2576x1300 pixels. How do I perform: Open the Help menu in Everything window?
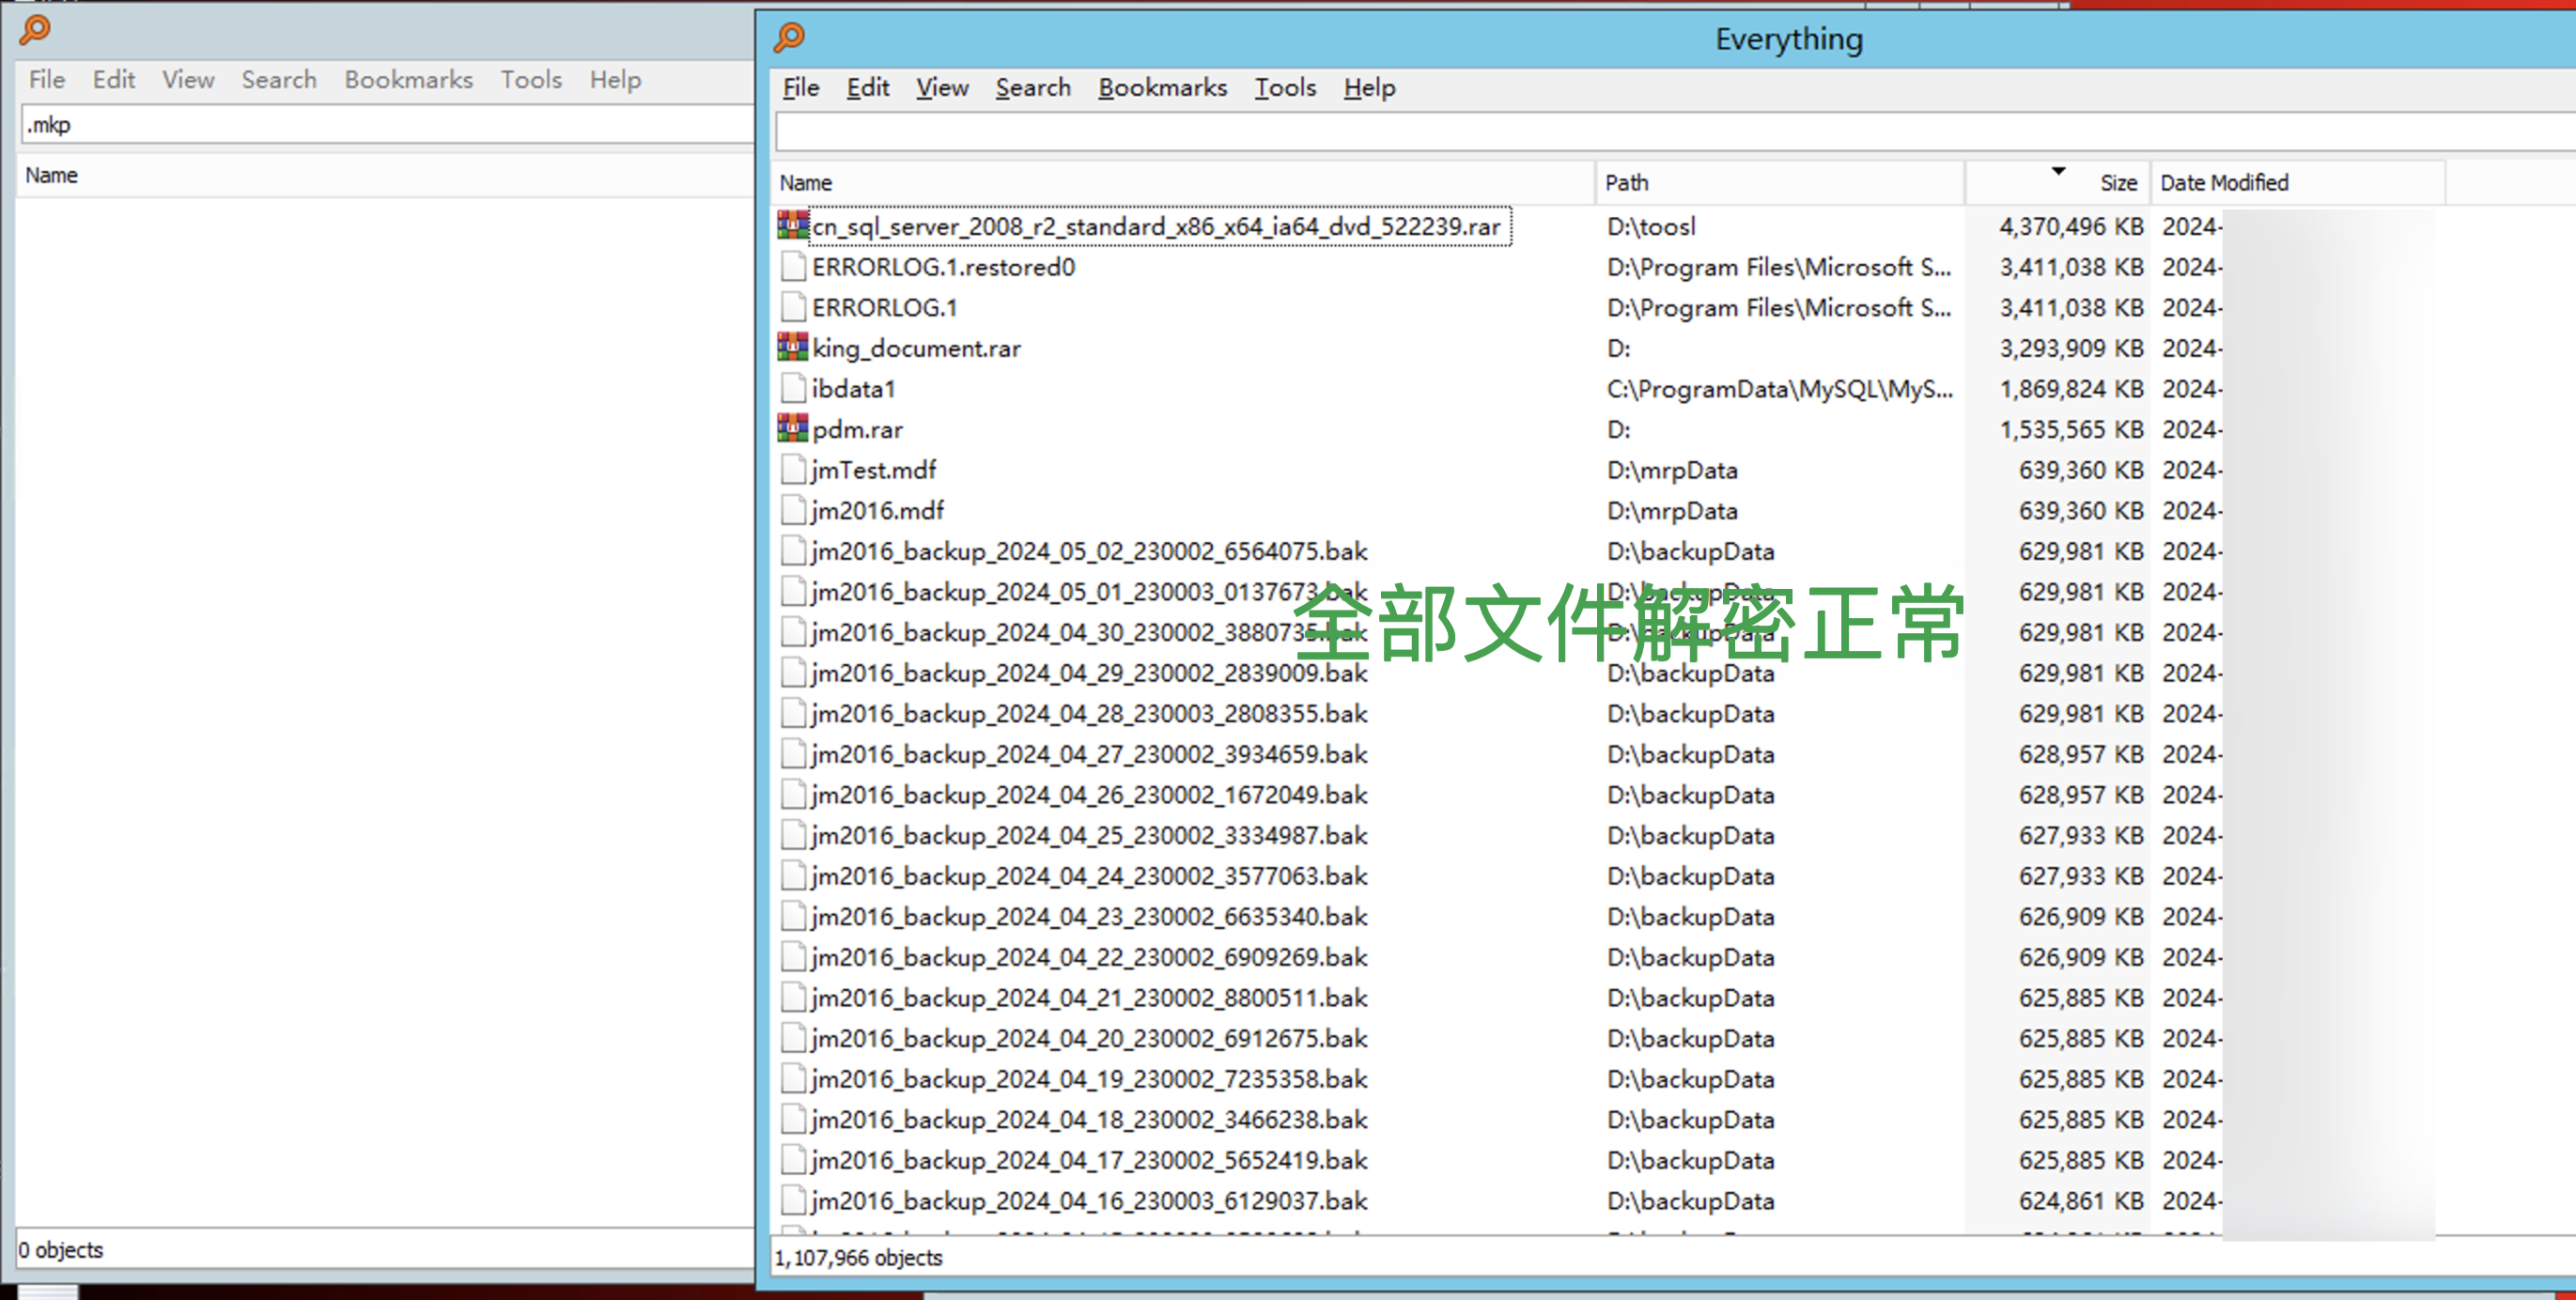pos(1369,88)
